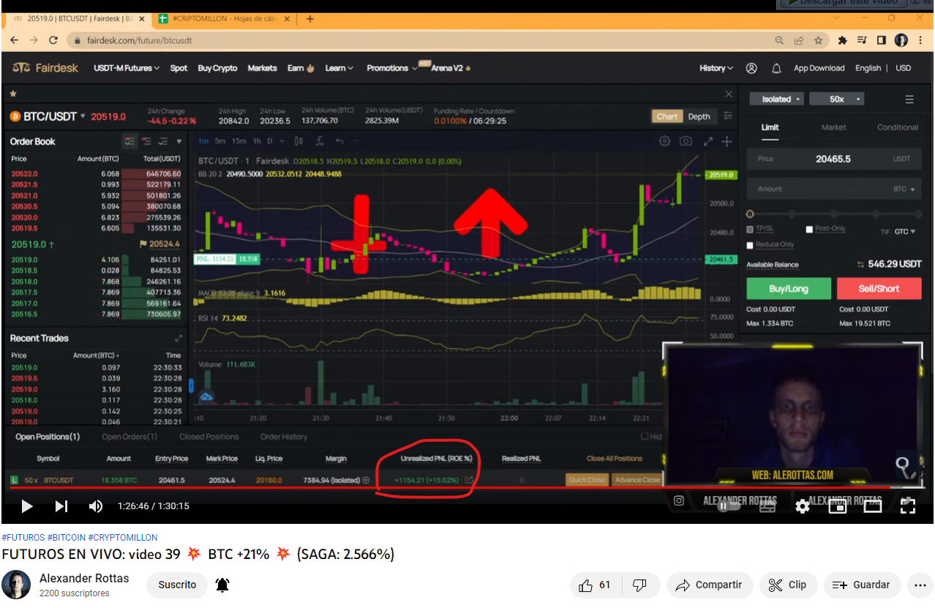The height and width of the screenshot is (608, 935).
Task: Open the Fairdesk notifications bell
Action: point(776,68)
